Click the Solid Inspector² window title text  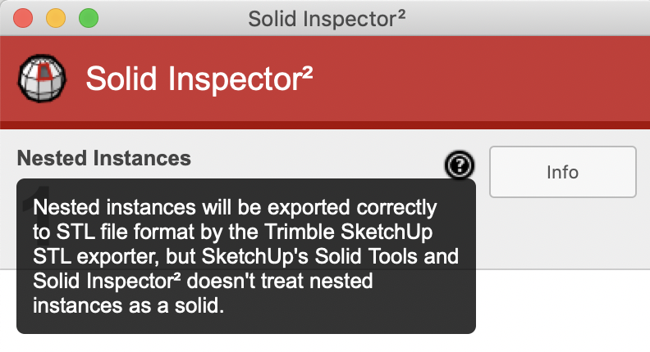(x=327, y=16)
